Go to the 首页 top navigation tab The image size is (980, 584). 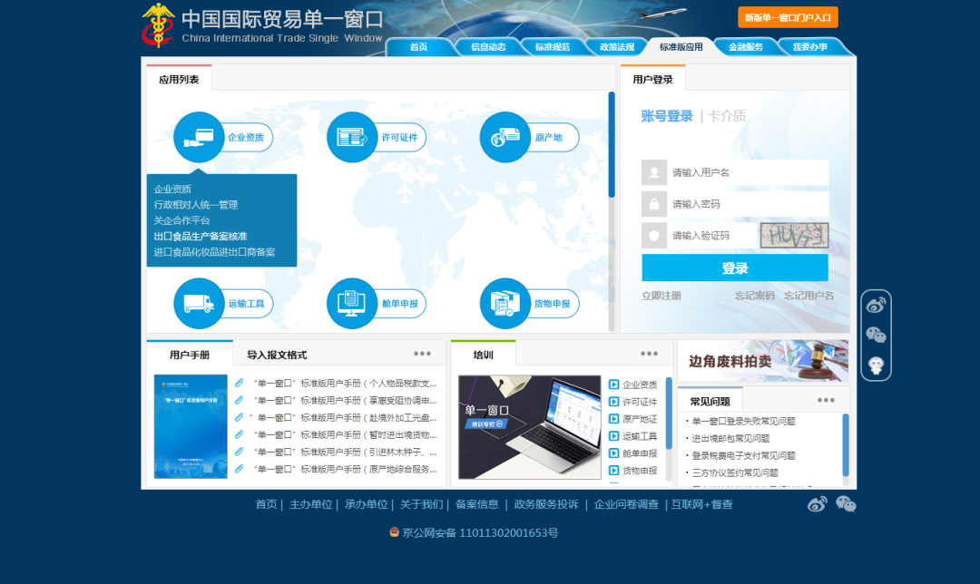418,47
